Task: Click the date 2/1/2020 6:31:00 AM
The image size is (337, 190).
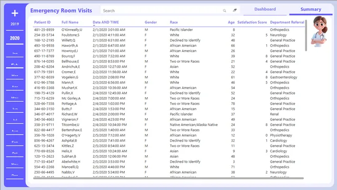Action: tap(109, 40)
